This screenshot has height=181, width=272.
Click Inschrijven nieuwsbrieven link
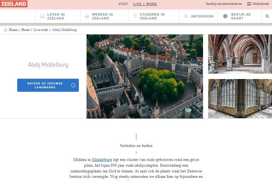click(224, 4)
